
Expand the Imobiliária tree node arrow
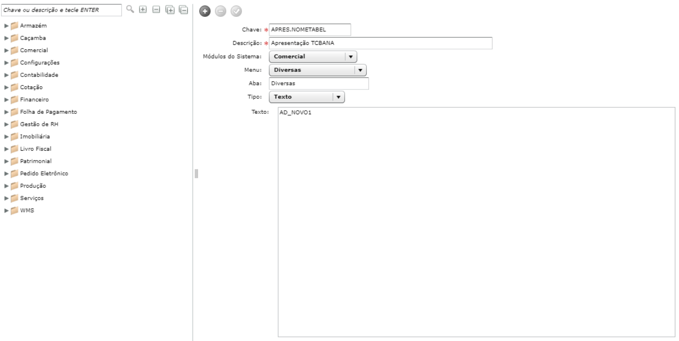(x=6, y=137)
